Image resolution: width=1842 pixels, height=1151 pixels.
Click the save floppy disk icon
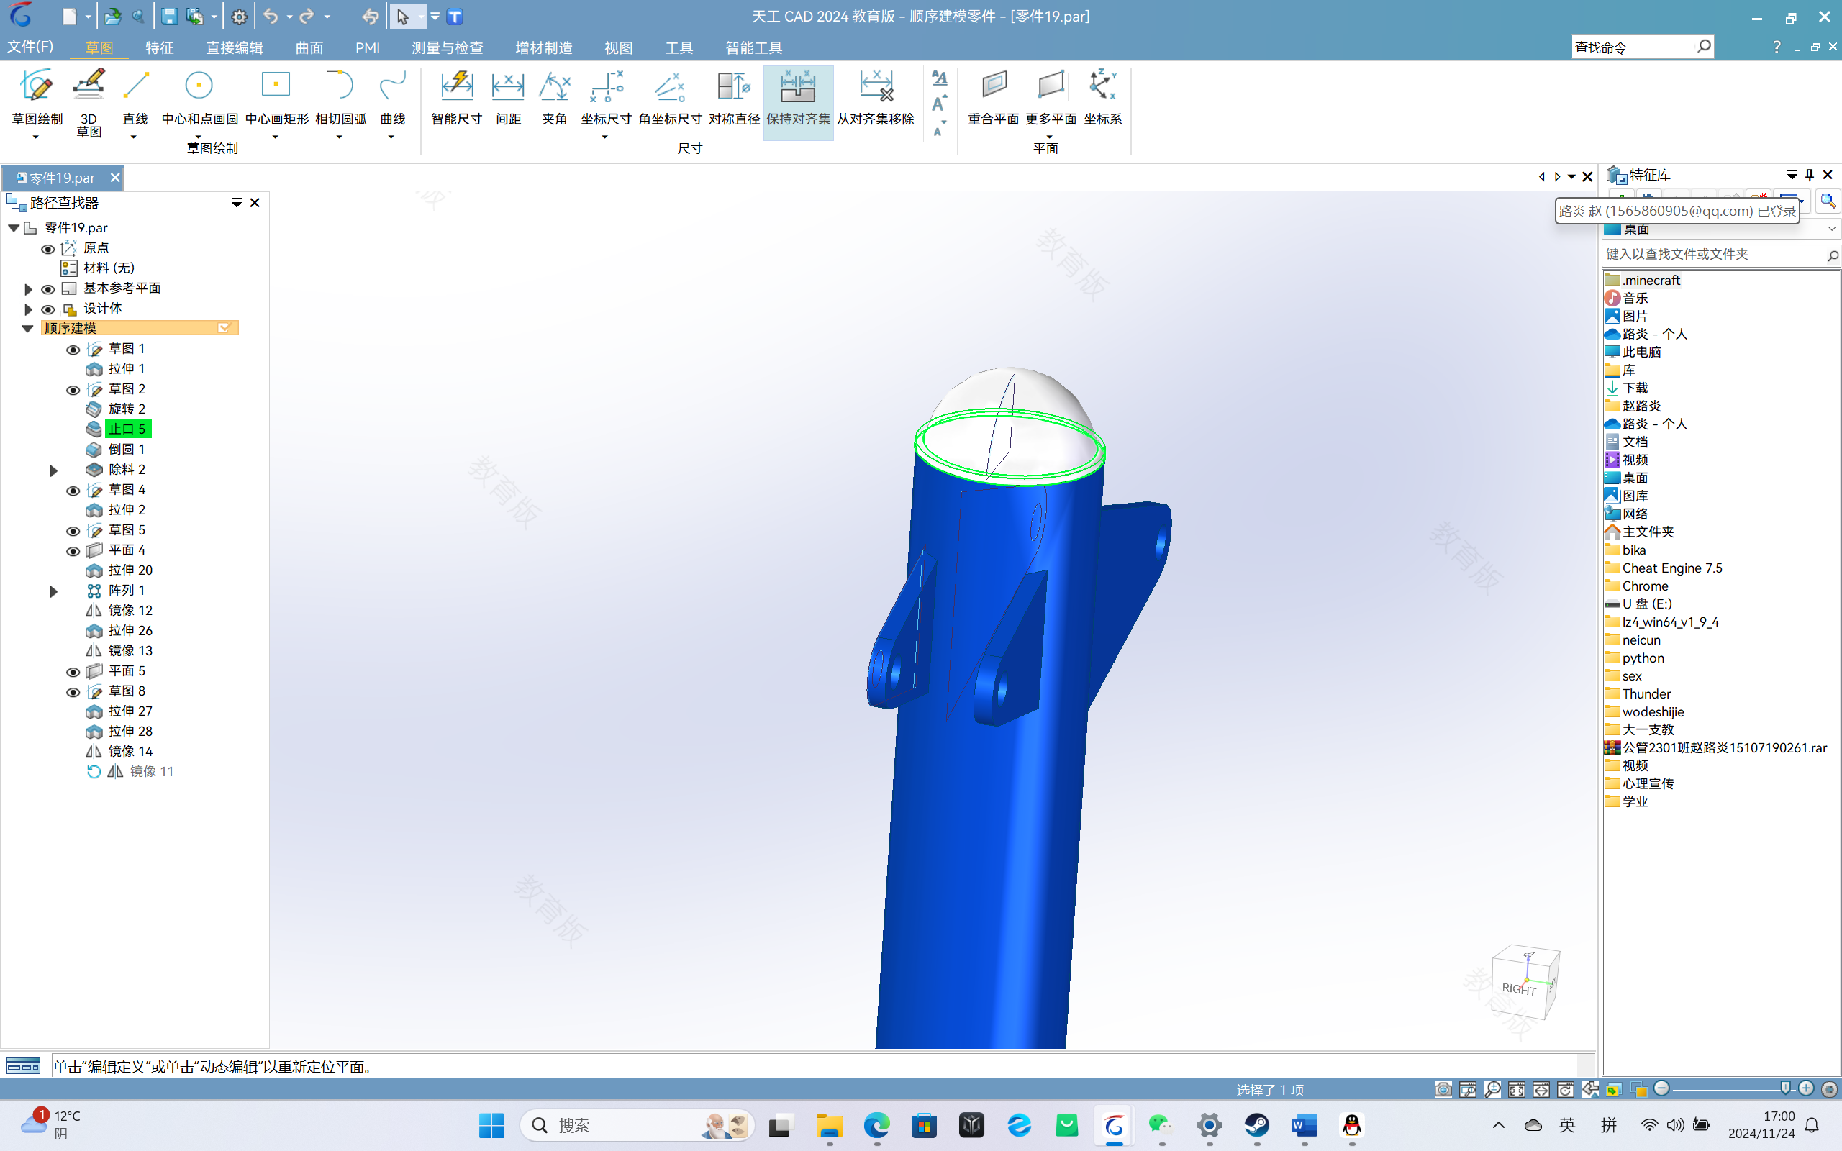click(169, 16)
